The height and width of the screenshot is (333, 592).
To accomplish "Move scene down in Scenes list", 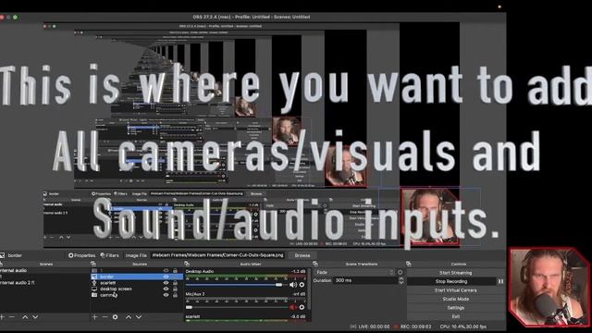I will [x=35, y=317].
